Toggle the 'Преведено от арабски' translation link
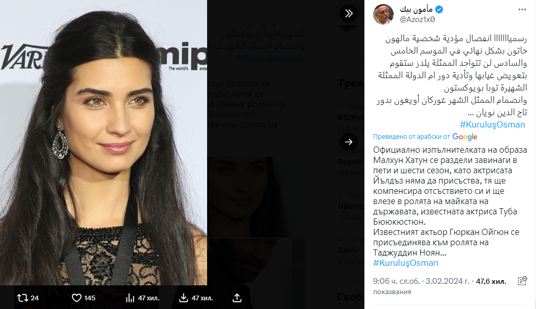Viewport: 536px width, 309px height. click(x=412, y=137)
